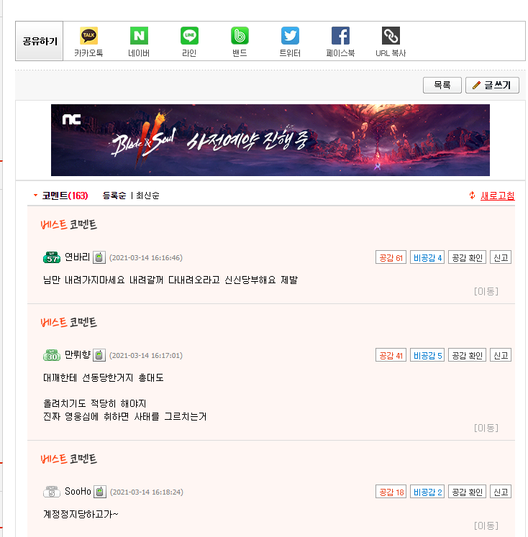
Task: Click timestamp 2021-03-14 16:16:46
Action: 146,258
